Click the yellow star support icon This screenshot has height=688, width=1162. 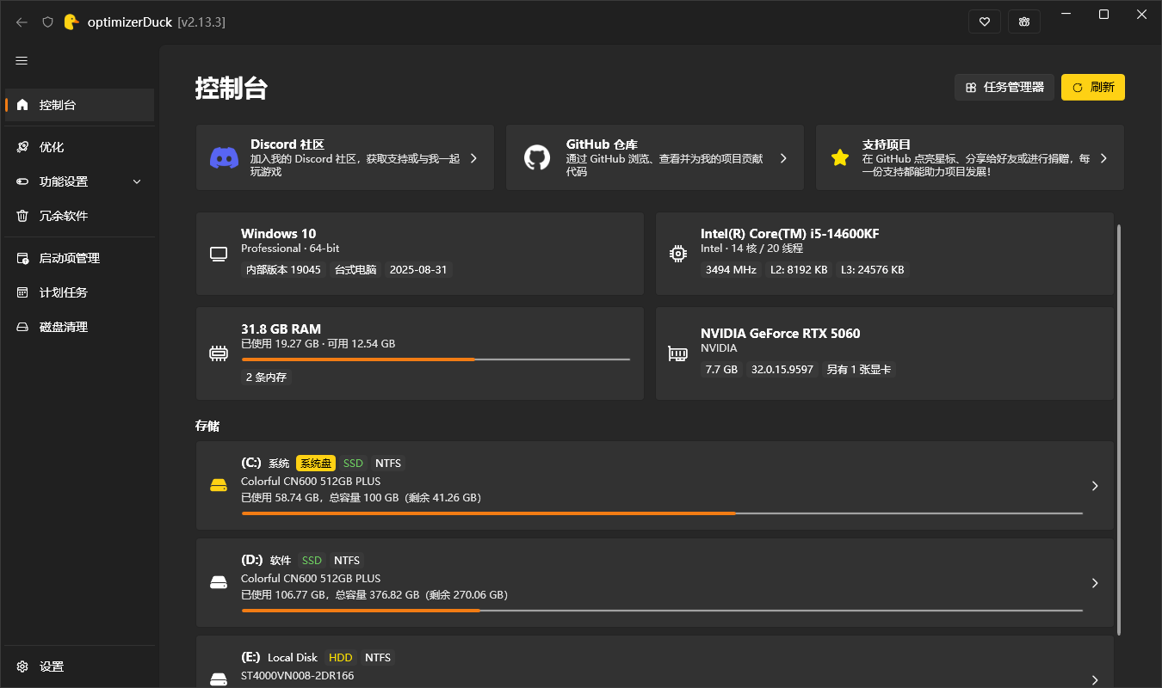840,158
